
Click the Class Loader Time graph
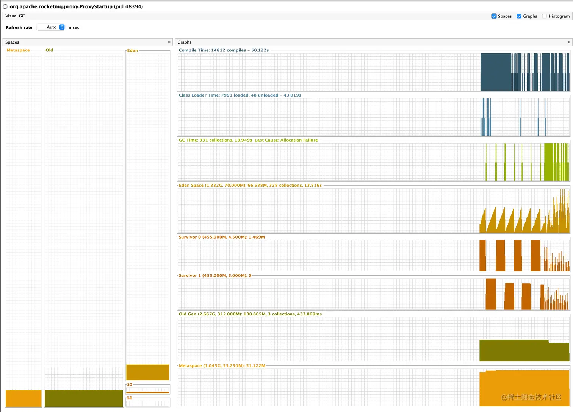click(374, 117)
